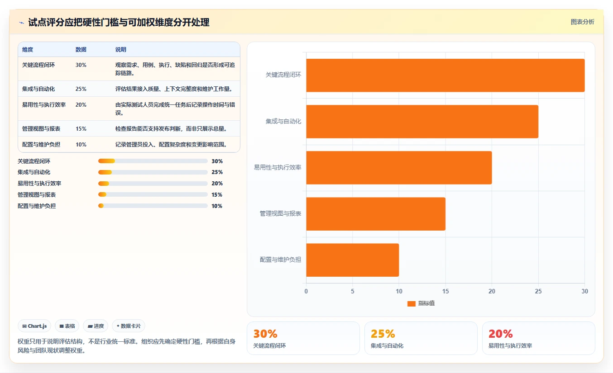Click the 15% progress list value
The image size is (613, 373).
[217, 195]
